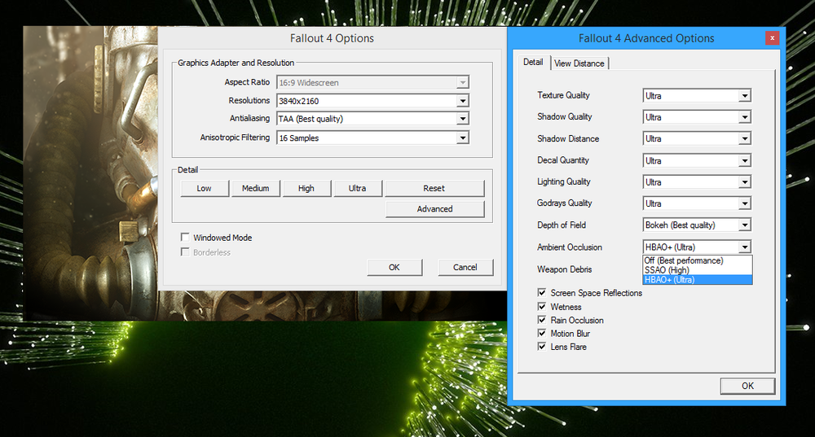
Task: Cancel the Fallout 4 Options dialog
Action: pyautogui.click(x=465, y=267)
